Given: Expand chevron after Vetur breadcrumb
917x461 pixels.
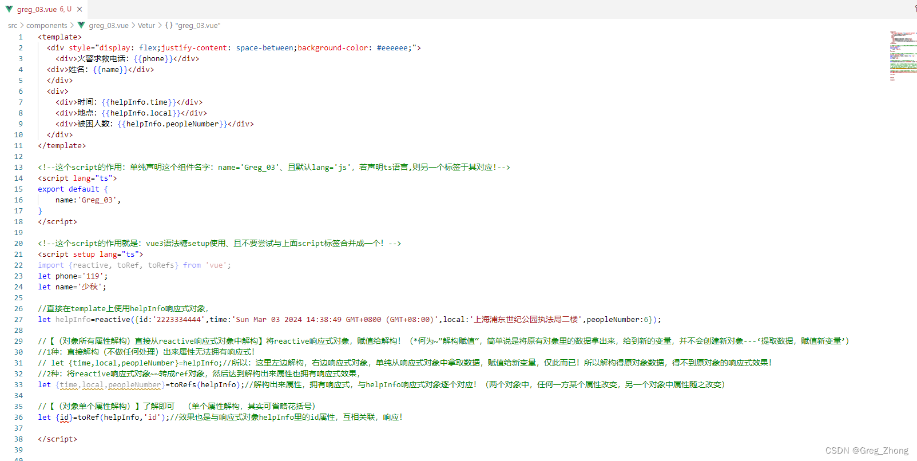Looking at the screenshot, I should (x=160, y=25).
